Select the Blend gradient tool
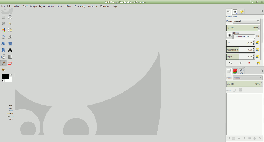This screenshot has width=264, height=142. tap(10, 57)
